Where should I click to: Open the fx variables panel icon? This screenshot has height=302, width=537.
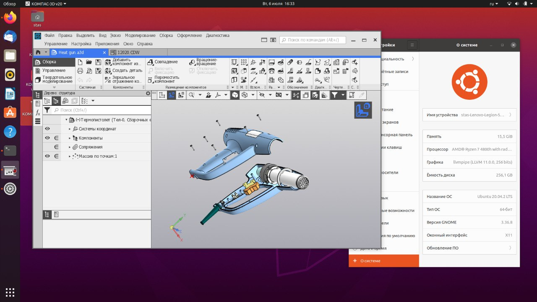click(x=37, y=113)
